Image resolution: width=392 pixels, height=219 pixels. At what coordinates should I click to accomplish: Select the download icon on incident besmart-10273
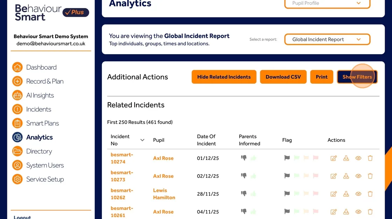point(346,176)
